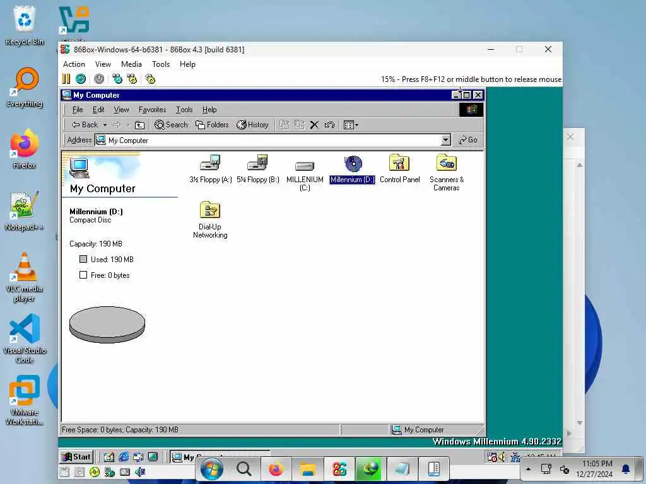
Task: Send Ctrl+Alt+Del via 86Box toolbar icon
Action: pyautogui.click(x=117, y=79)
